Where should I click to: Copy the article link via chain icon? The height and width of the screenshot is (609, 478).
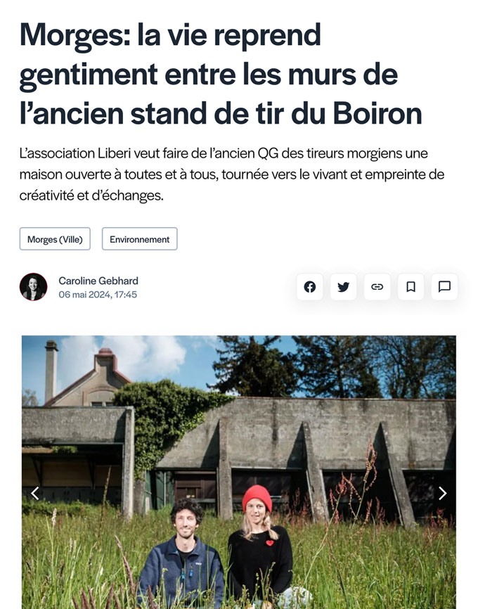pyautogui.click(x=377, y=287)
